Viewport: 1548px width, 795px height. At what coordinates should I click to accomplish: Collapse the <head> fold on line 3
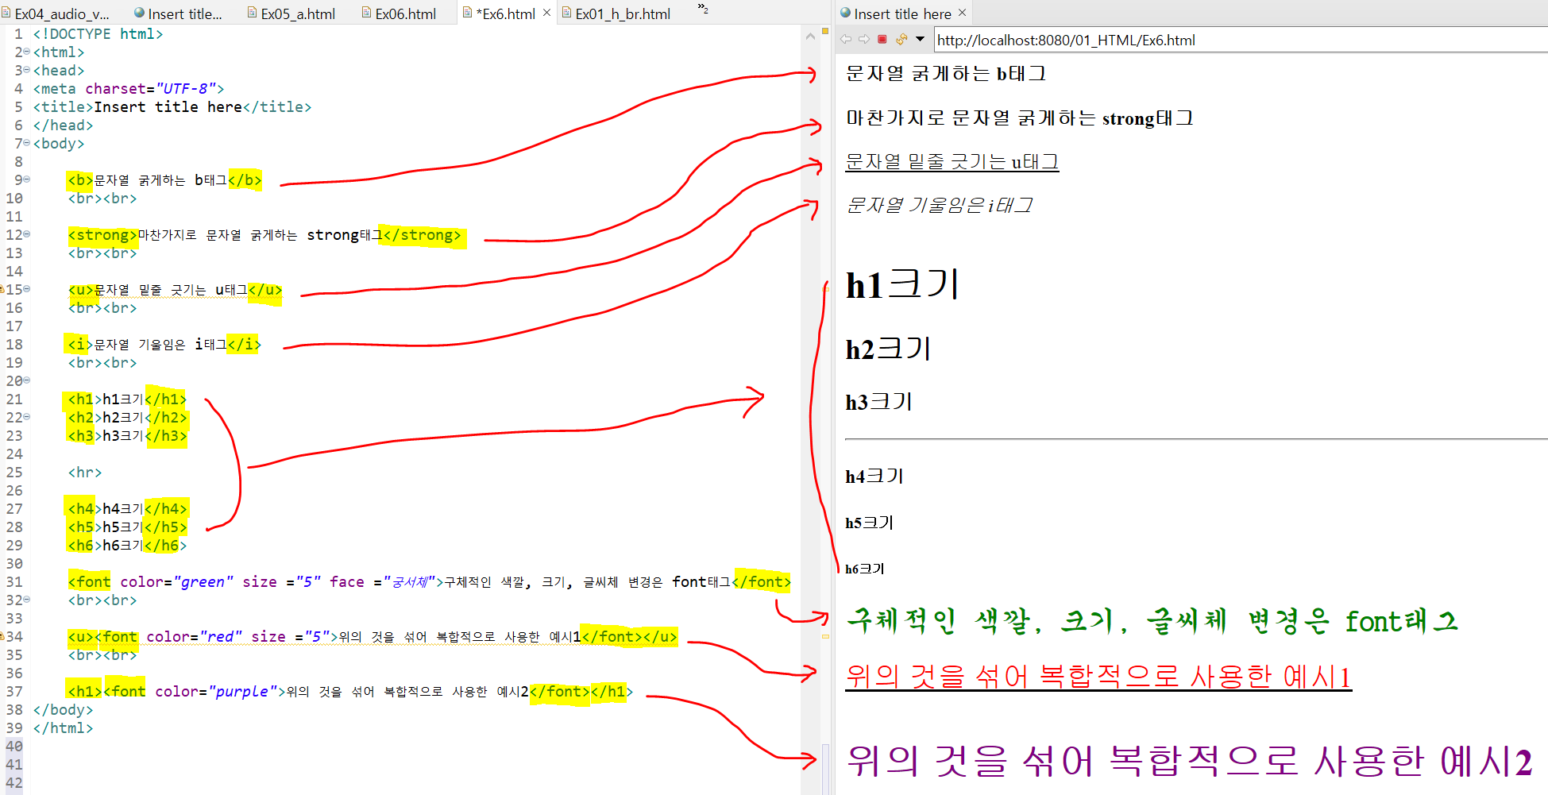(27, 70)
